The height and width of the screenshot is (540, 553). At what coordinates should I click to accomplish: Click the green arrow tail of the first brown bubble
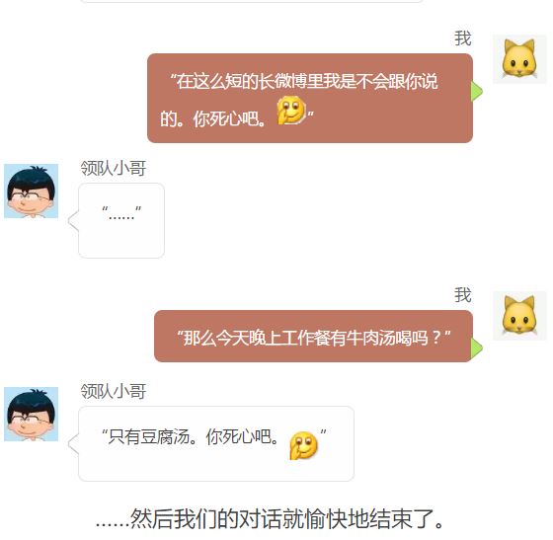[x=477, y=91]
